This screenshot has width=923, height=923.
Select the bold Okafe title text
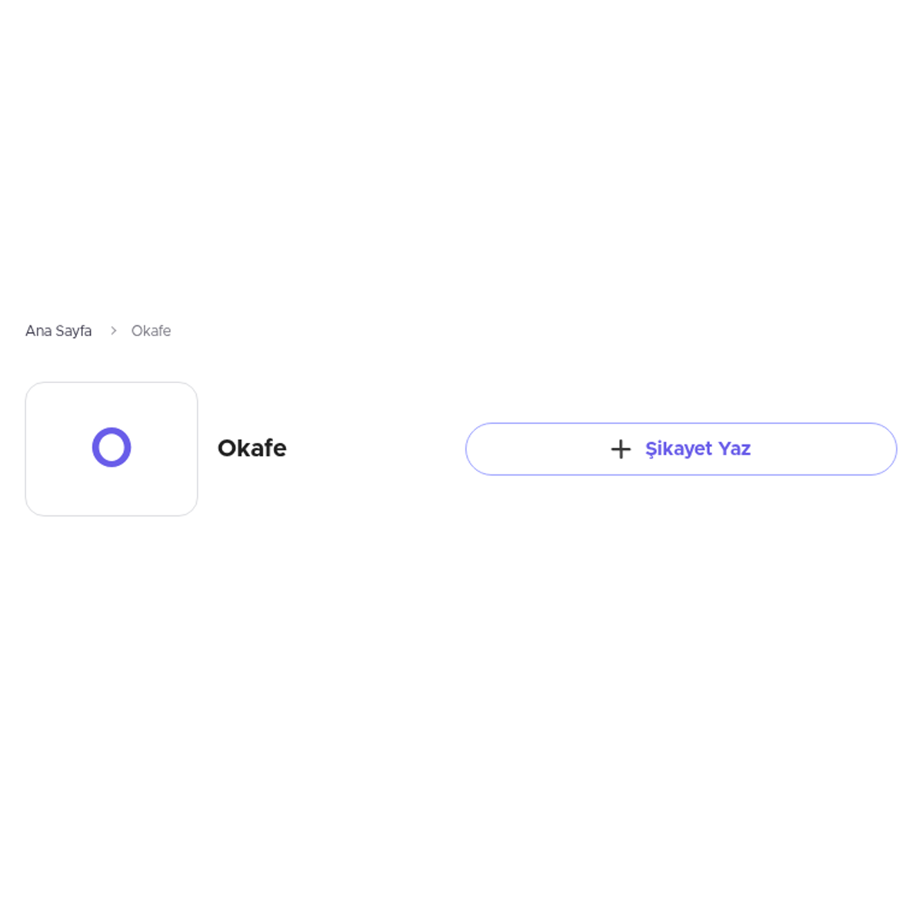(252, 448)
